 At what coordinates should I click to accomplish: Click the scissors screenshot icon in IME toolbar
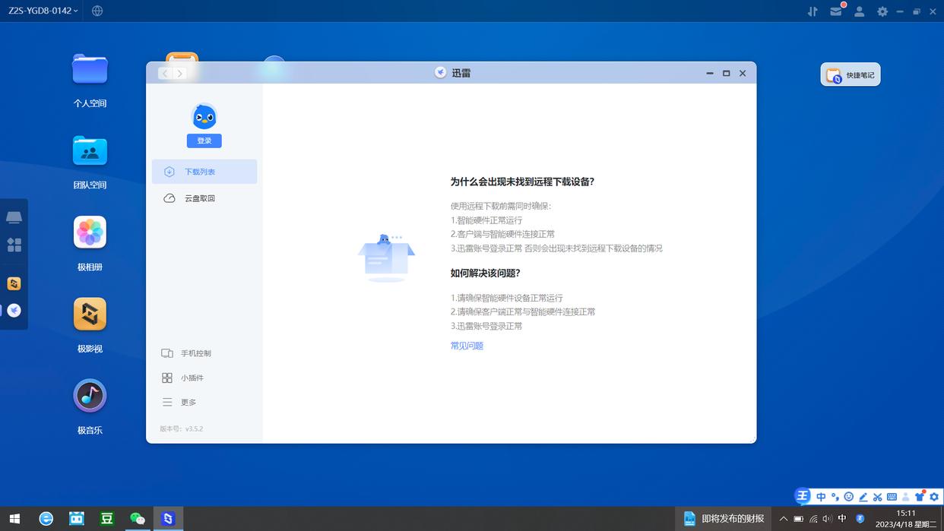click(877, 496)
